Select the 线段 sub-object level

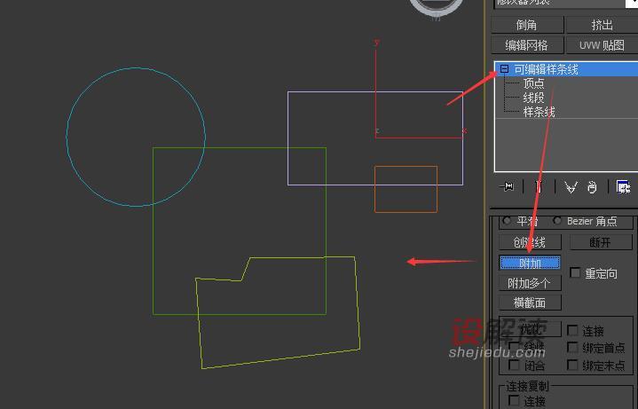coord(534,98)
